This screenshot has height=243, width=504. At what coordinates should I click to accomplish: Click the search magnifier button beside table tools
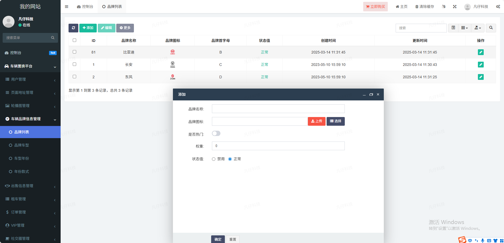coord(491,28)
